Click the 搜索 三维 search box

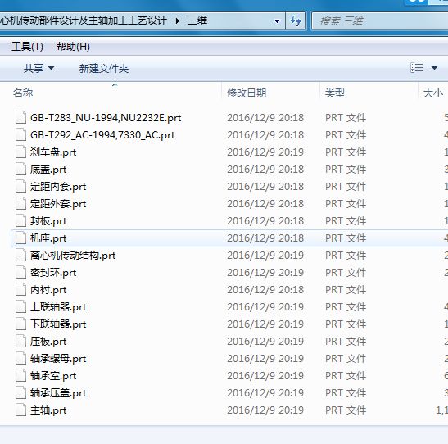(380, 20)
